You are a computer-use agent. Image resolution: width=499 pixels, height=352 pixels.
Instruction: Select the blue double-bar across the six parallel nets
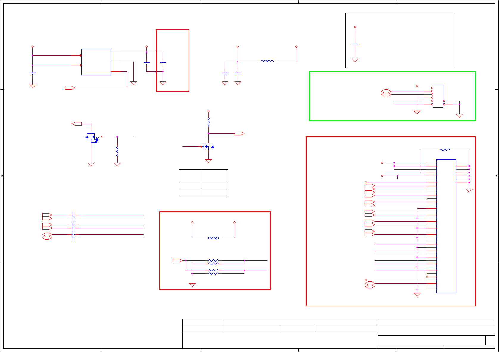coord(73,226)
